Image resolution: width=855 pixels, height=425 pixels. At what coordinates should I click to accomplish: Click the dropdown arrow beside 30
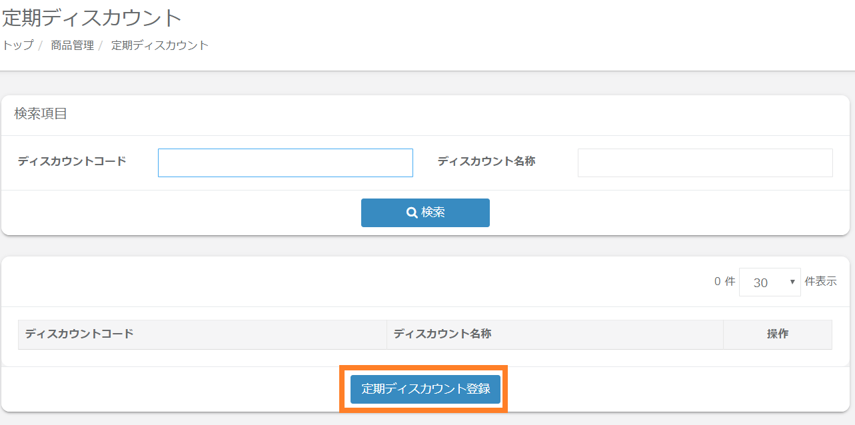[x=792, y=282]
